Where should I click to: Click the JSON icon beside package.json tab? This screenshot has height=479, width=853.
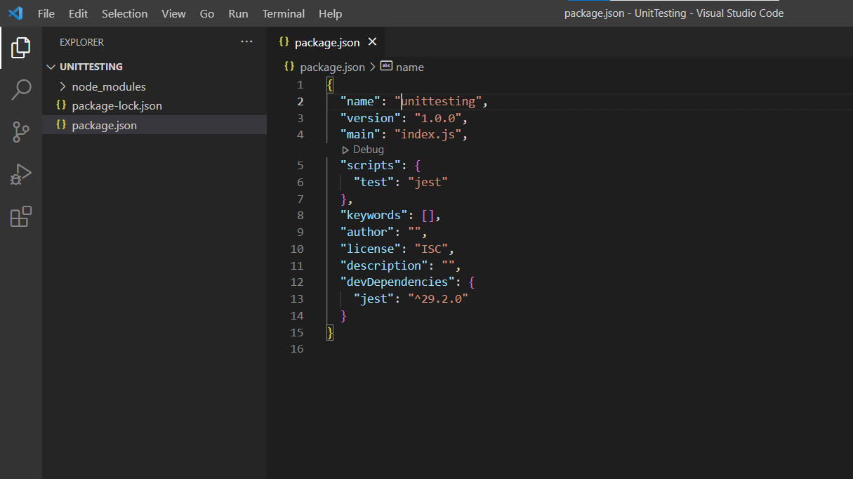coord(284,42)
